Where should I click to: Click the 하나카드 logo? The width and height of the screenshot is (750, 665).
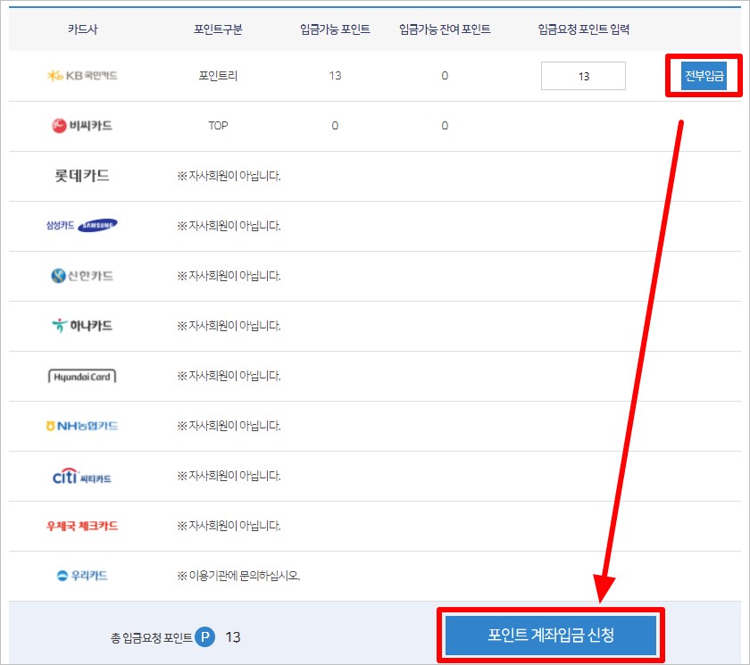point(80,326)
